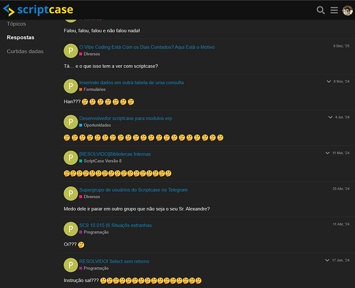Click the 8 Dez '25 post date
355x288 pixels.
pos(341,46)
